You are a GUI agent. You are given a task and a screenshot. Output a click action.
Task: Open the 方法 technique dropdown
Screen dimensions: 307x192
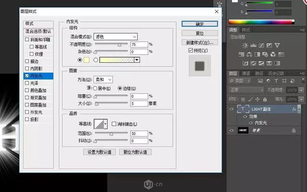[103, 79]
